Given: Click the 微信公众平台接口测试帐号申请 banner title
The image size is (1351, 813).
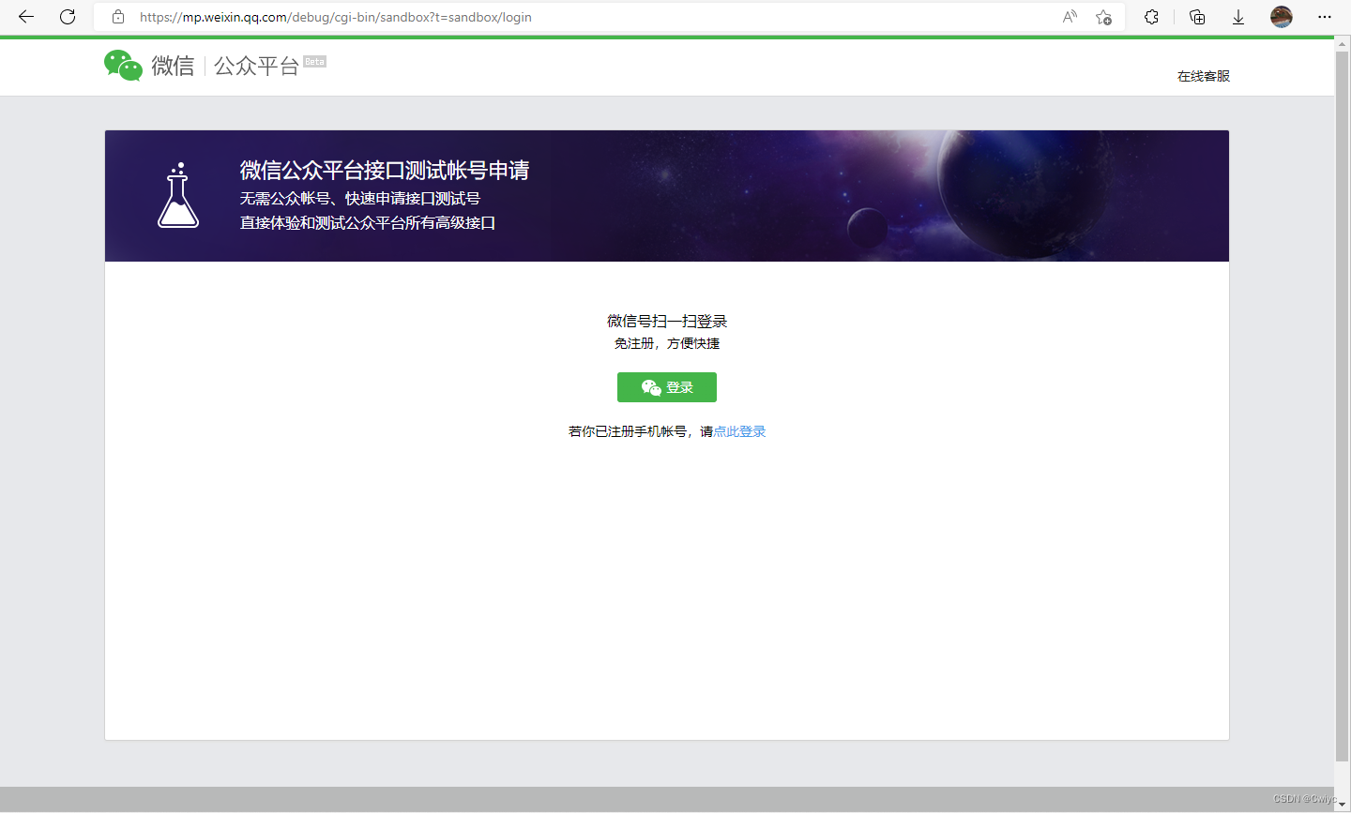Looking at the screenshot, I should tap(385, 170).
